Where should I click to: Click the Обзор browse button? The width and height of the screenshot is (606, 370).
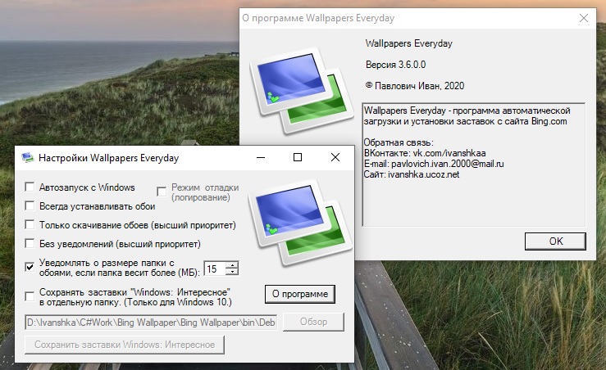(x=313, y=322)
